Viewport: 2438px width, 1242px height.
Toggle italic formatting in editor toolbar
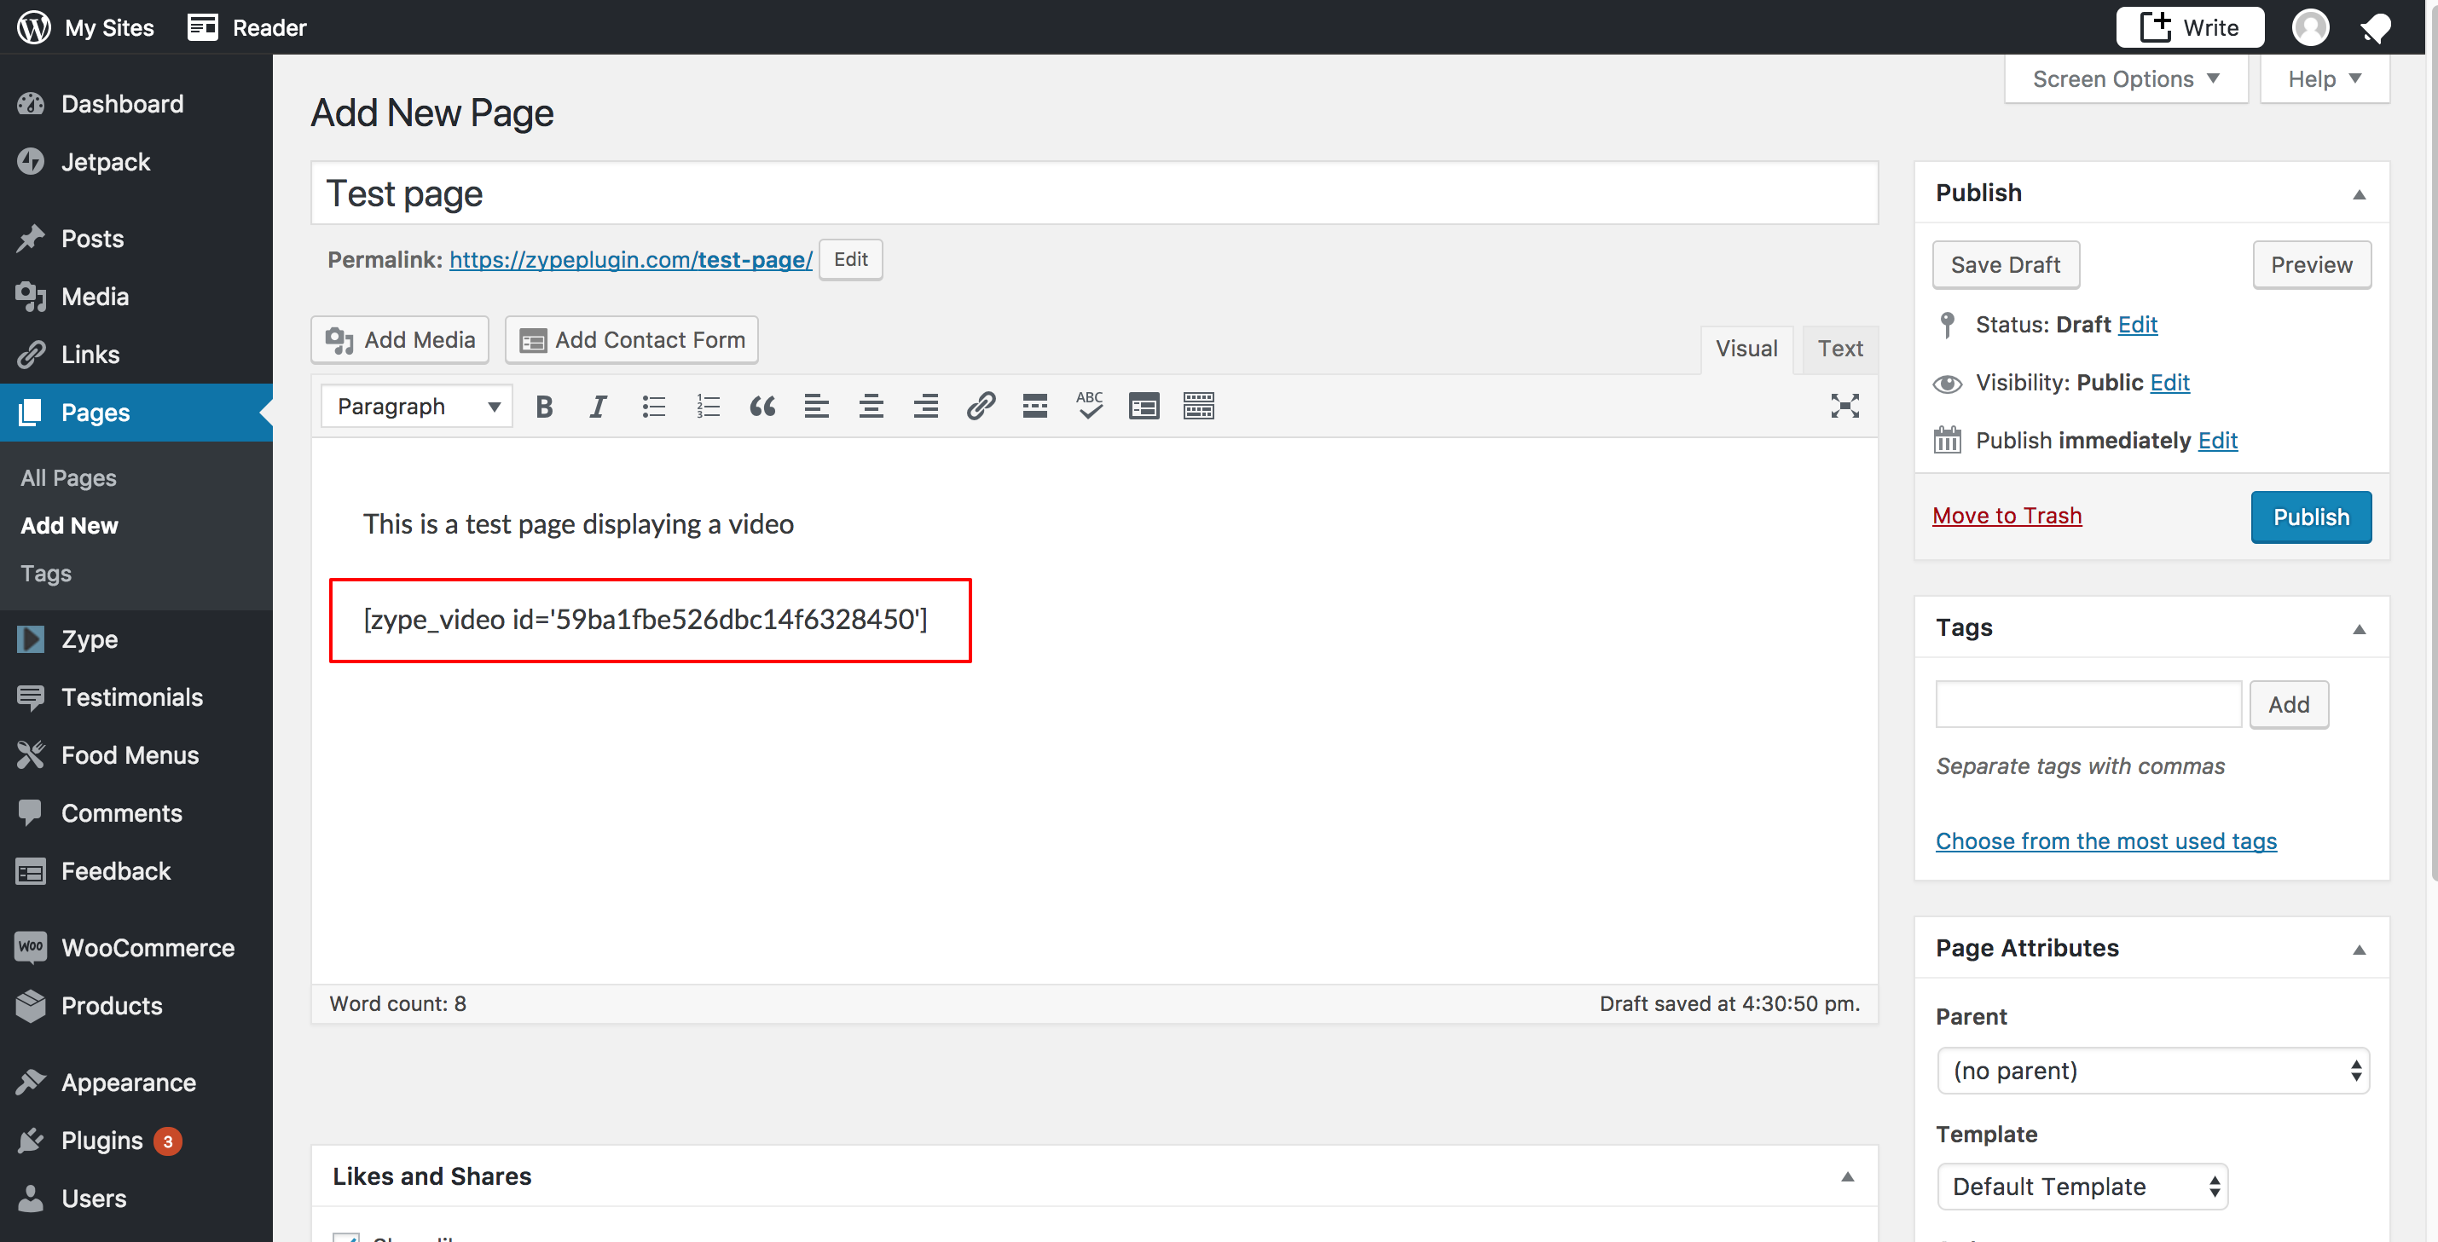(x=598, y=407)
